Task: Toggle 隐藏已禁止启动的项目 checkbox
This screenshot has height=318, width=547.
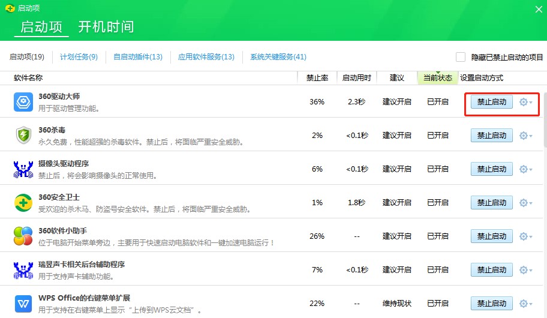Action: pyautogui.click(x=461, y=57)
